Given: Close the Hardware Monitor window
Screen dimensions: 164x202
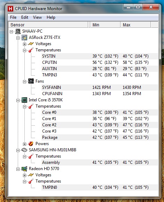Looking at the screenshot, I should [x=151, y=7].
